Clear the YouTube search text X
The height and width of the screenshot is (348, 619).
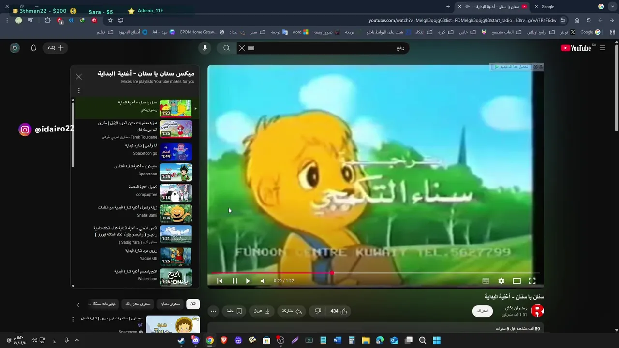[x=242, y=48]
